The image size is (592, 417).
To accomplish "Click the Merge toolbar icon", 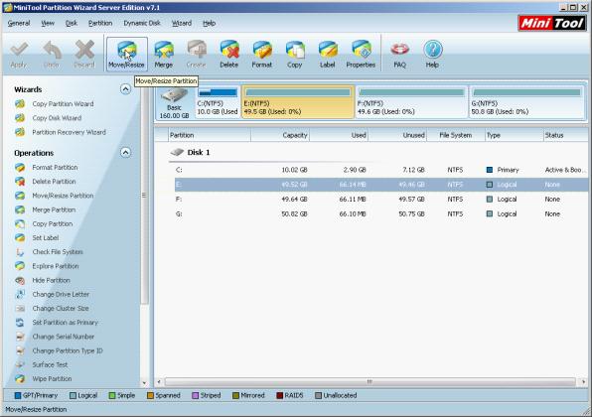I will [164, 55].
